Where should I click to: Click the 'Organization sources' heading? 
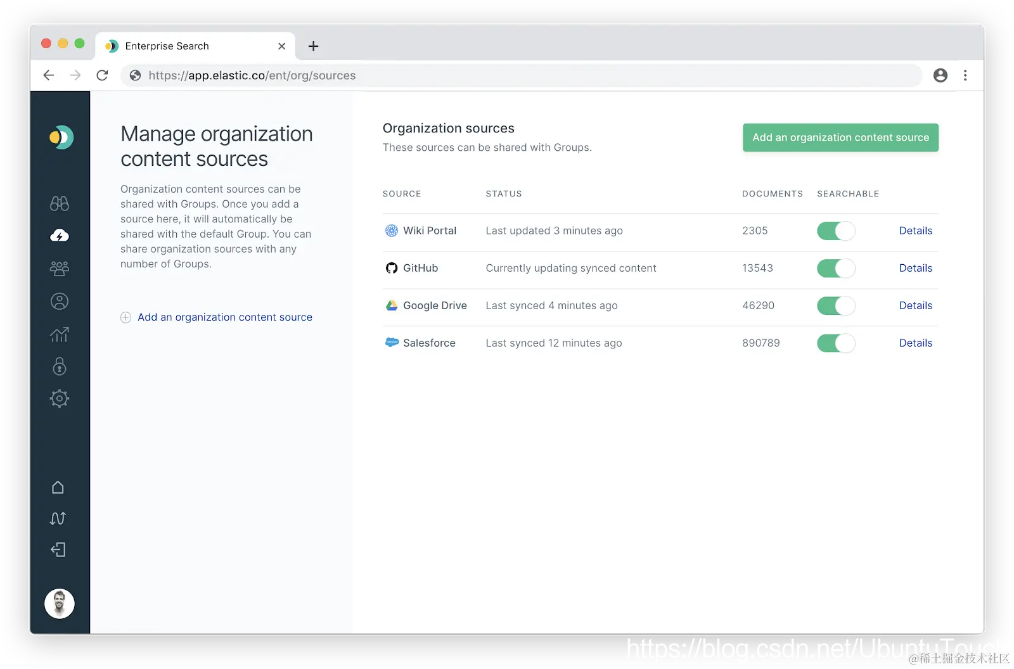[449, 128]
